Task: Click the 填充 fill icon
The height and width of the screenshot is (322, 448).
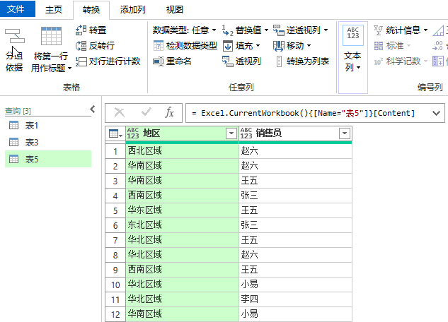Action: click(228, 46)
